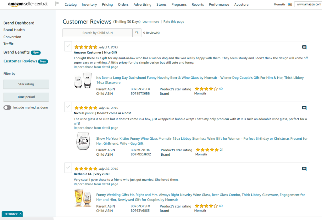Enable the Include marked as done toggle
This screenshot has height=220, width=322.
point(7,107)
